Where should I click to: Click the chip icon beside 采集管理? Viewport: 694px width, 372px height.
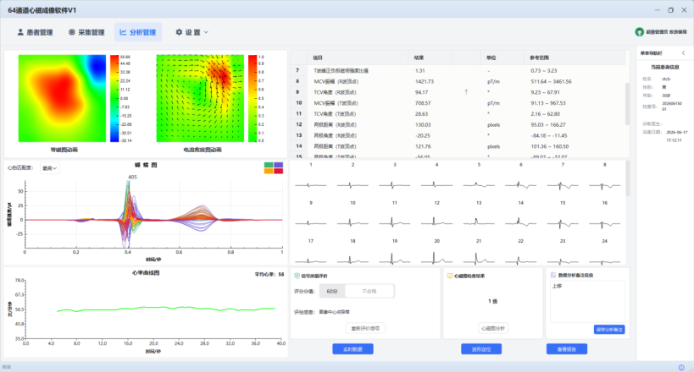72,32
